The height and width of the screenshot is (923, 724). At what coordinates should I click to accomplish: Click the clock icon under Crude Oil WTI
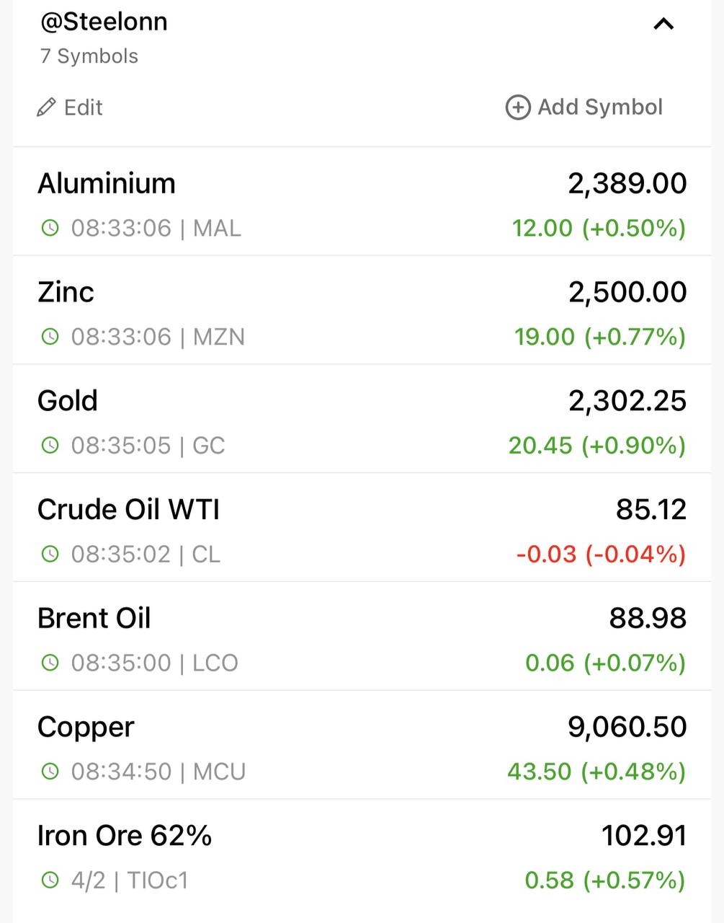(x=50, y=555)
